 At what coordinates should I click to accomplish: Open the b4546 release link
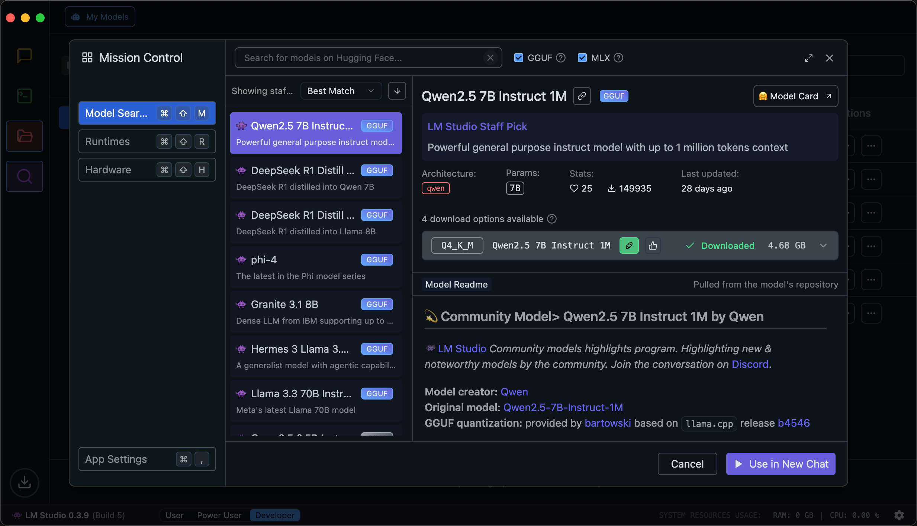794,423
